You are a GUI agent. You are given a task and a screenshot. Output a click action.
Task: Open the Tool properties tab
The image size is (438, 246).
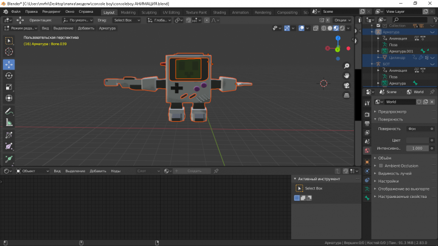tap(367, 103)
